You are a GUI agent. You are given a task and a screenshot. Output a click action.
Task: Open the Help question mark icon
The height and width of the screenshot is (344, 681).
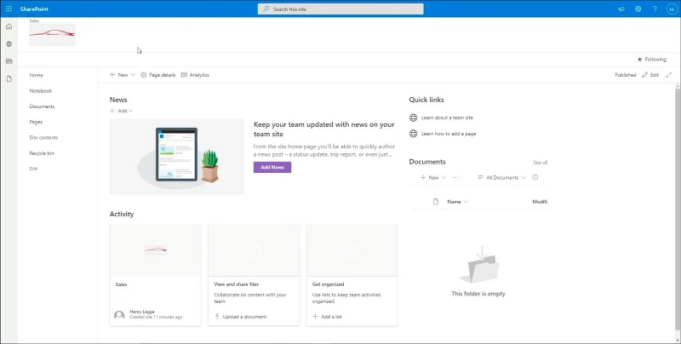655,9
